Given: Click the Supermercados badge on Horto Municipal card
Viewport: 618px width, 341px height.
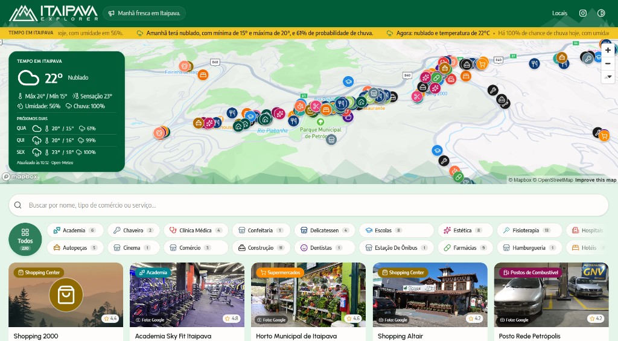Looking at the screenshot, I should click(280, 272).
